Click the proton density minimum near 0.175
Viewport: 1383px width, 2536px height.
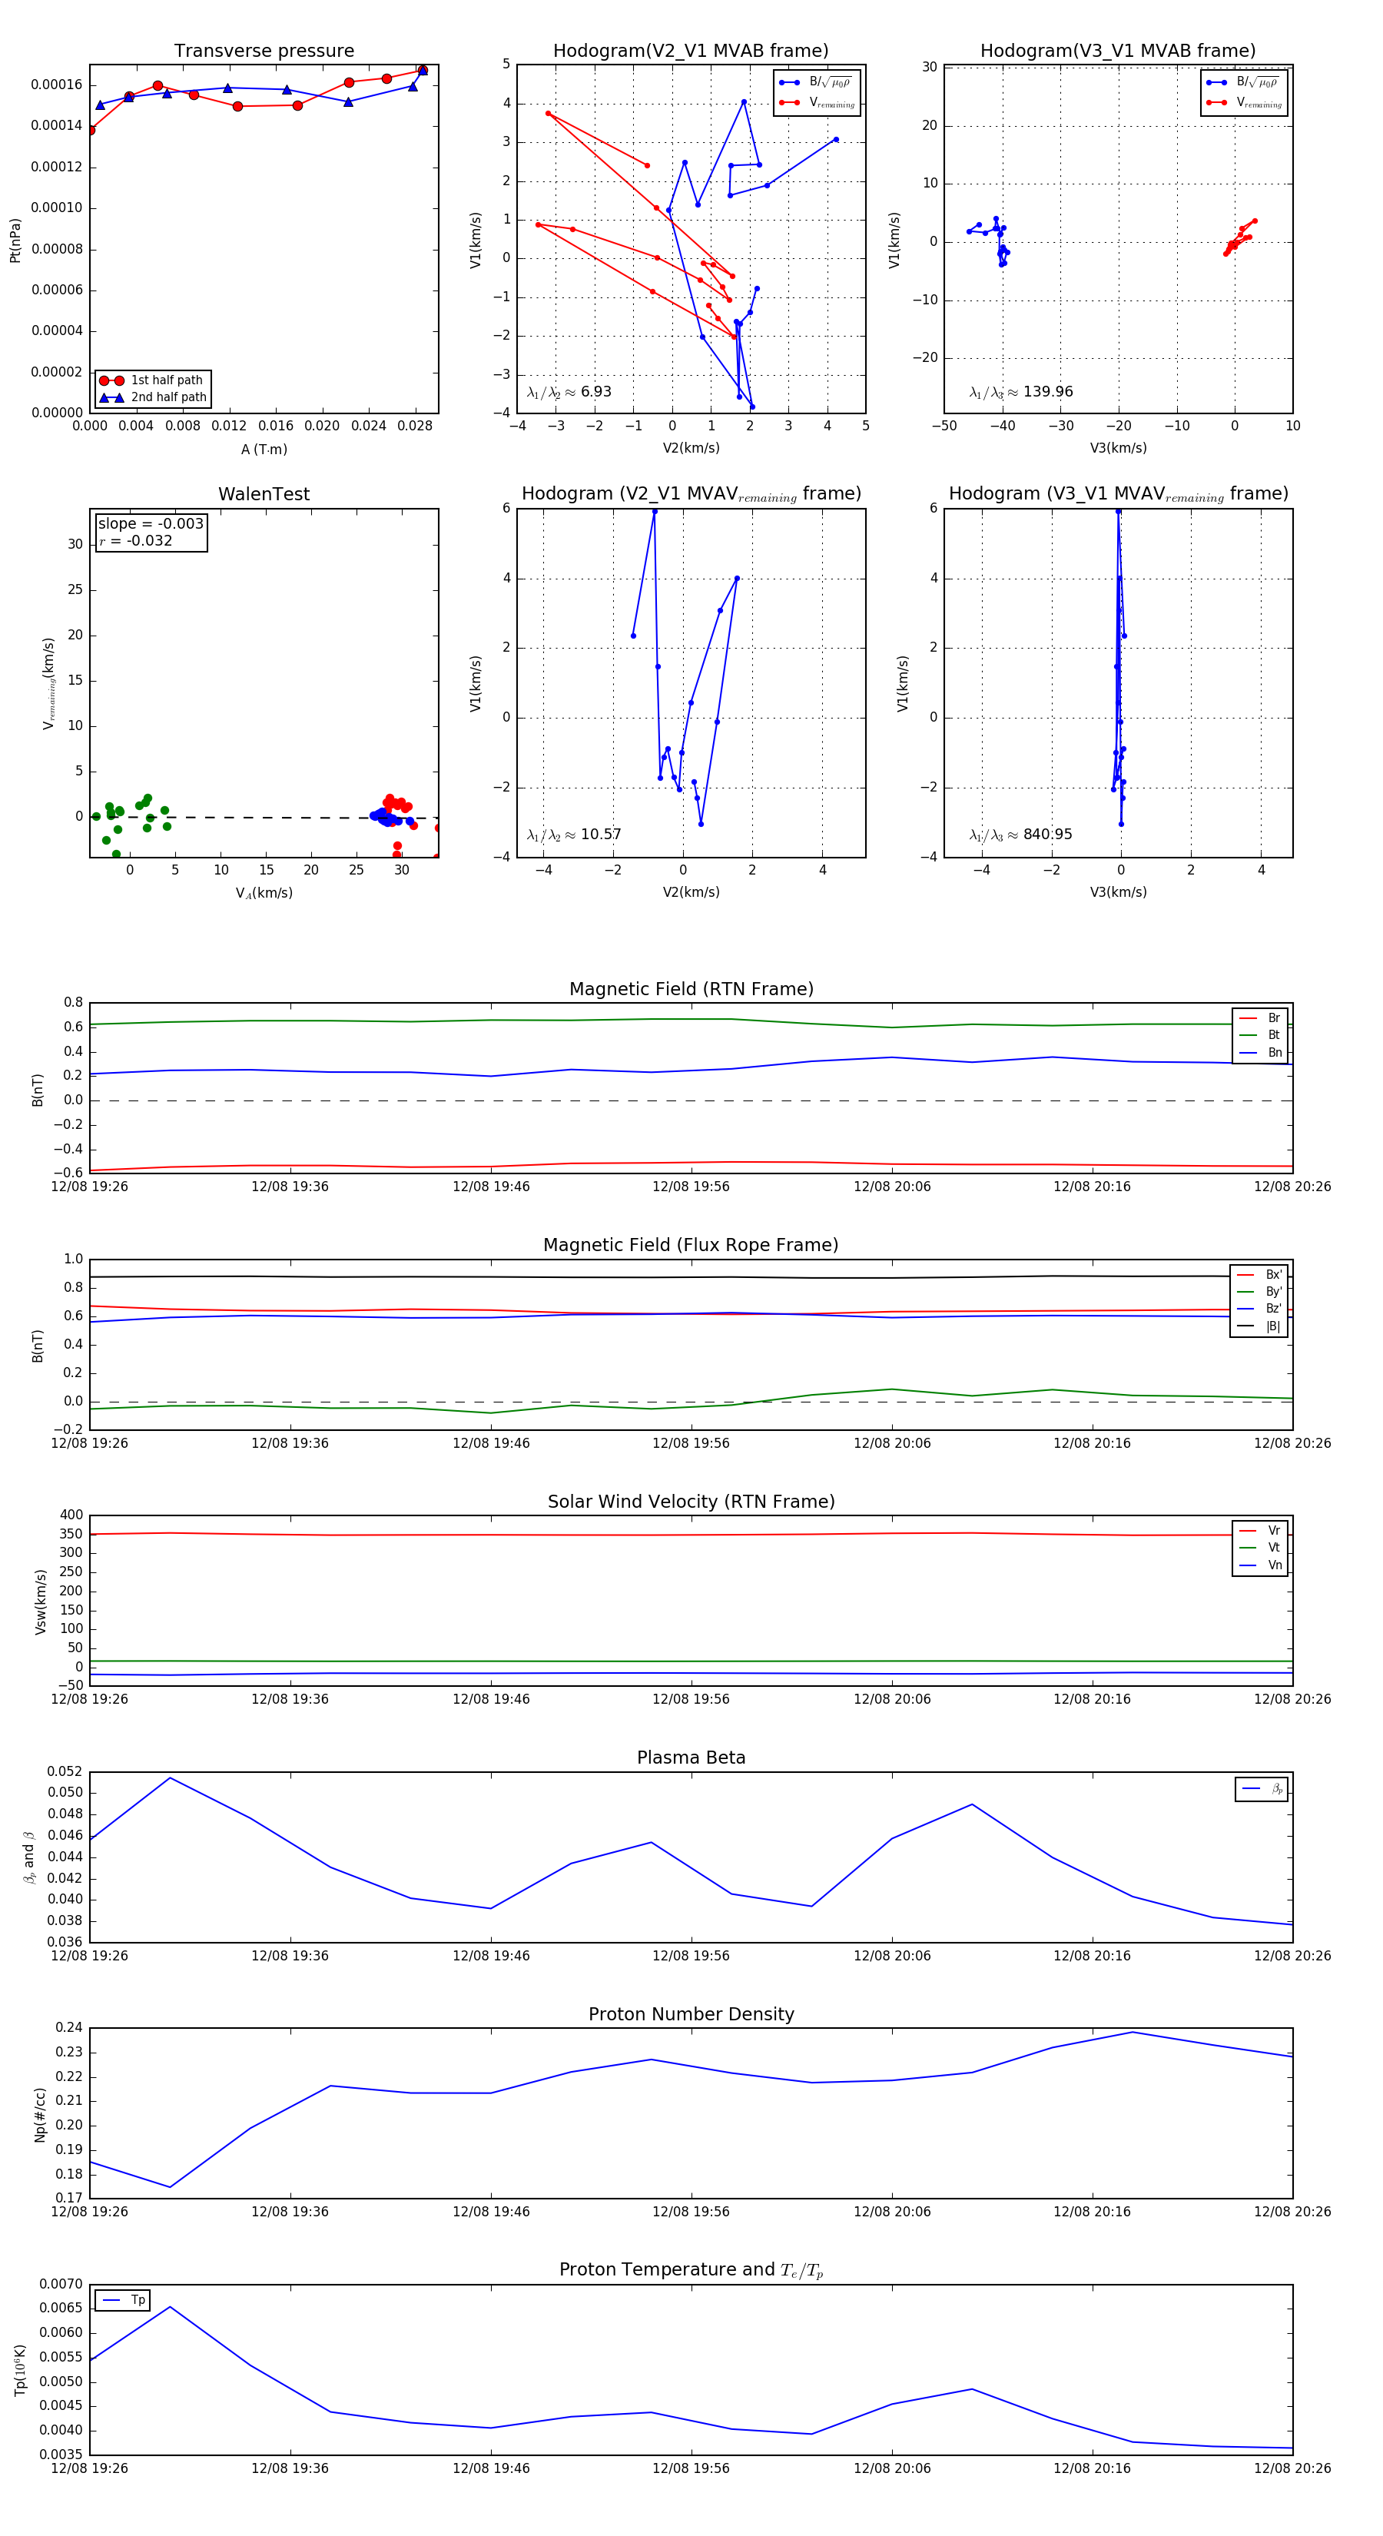coord(171,2188)
